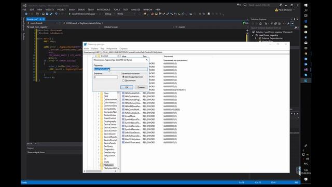Collapse read_from_registry project node
Viewport: 332px width, 187px height.
tap(253, 35)
